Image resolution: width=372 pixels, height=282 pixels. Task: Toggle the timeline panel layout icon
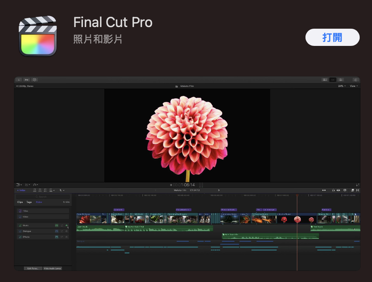point(333,80)
